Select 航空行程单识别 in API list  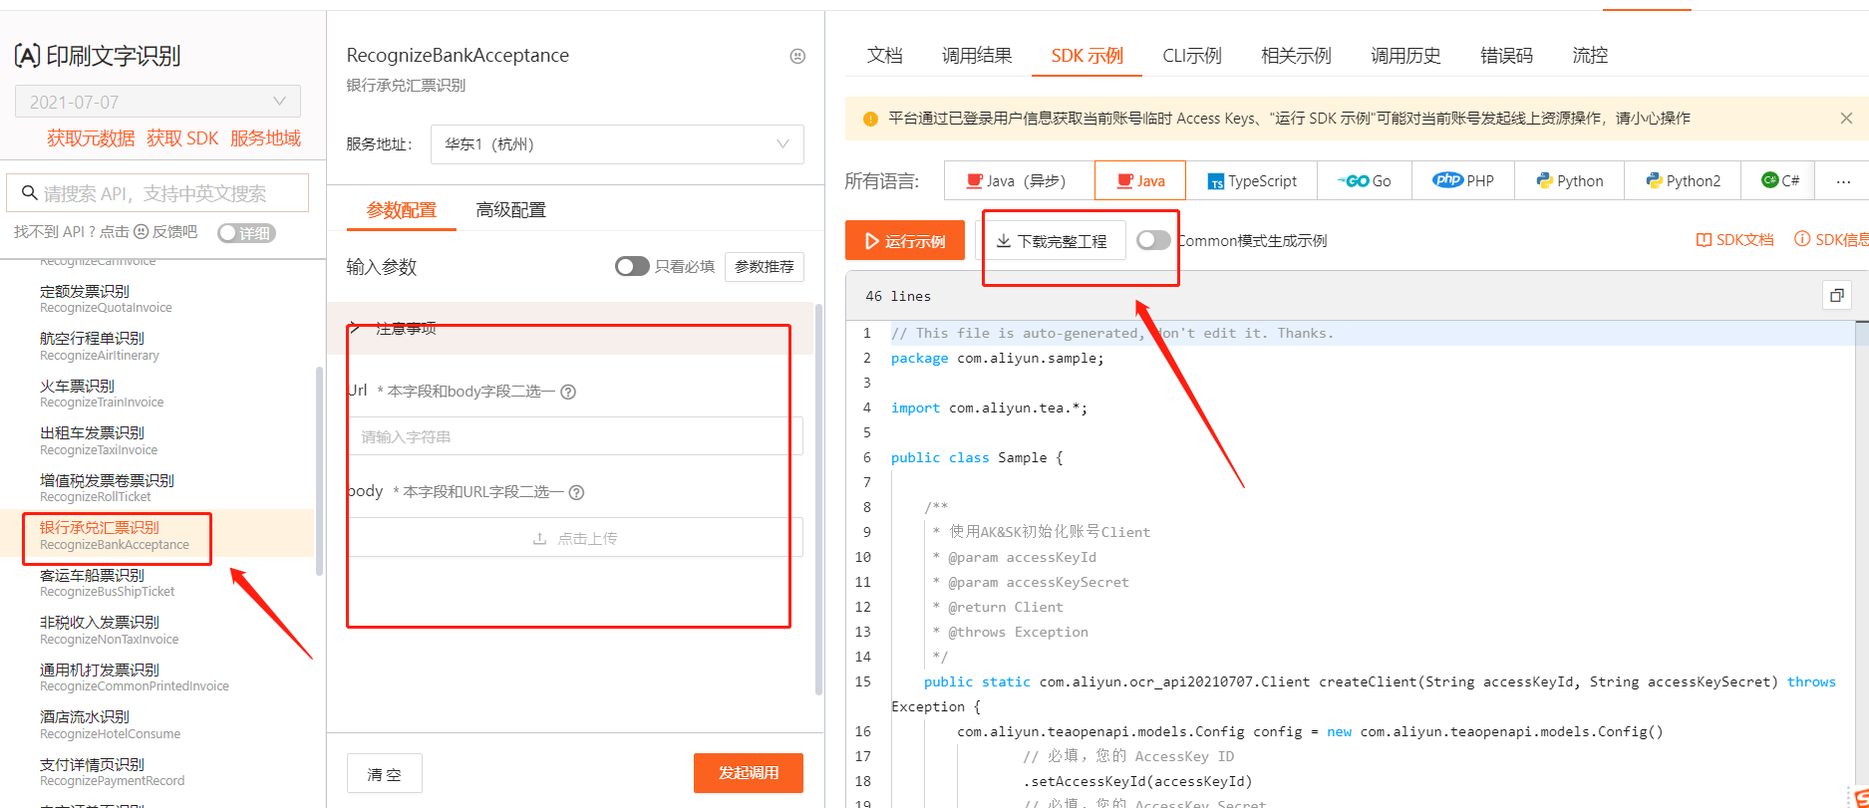click(100, 346)
